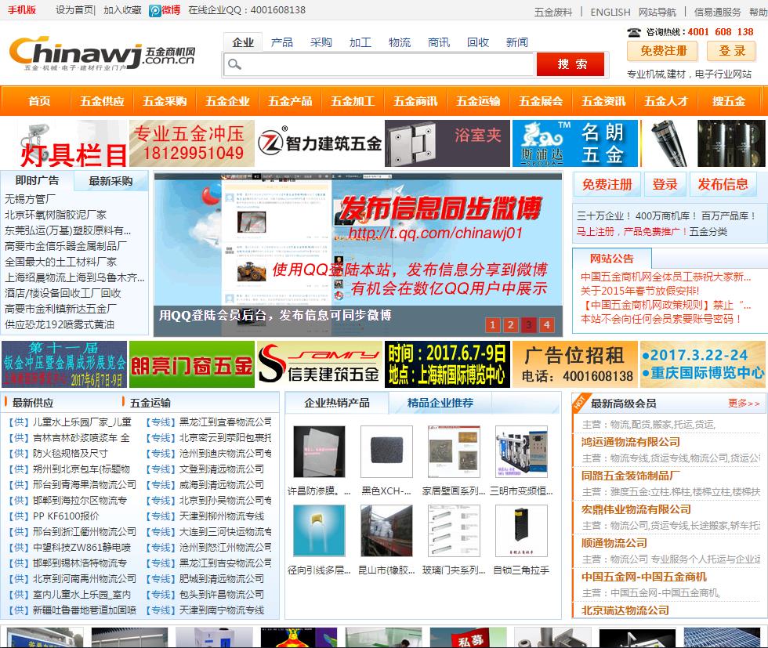Switch search tab to 物流
The width and height of the screenshot is (768, 648).
coord(400,42)
